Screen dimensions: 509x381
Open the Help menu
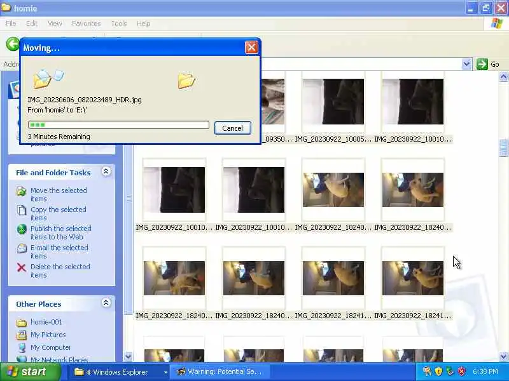pos(143,23)
